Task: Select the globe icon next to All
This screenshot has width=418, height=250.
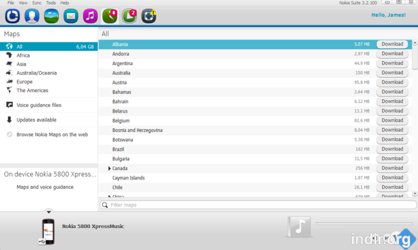Action: [10, 47]
